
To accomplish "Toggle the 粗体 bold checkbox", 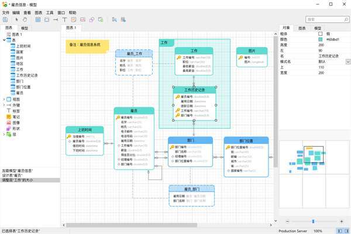I will pyautogui.click(x=321, y=33).
